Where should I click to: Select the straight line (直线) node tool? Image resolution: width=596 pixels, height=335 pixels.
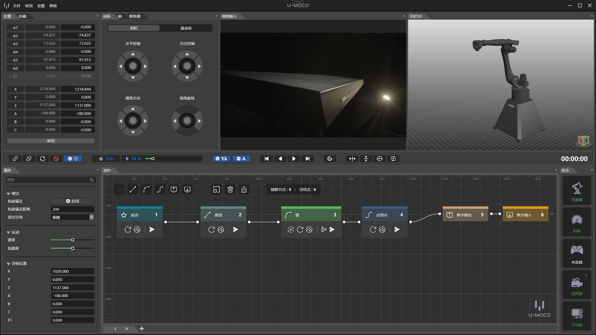133,189
